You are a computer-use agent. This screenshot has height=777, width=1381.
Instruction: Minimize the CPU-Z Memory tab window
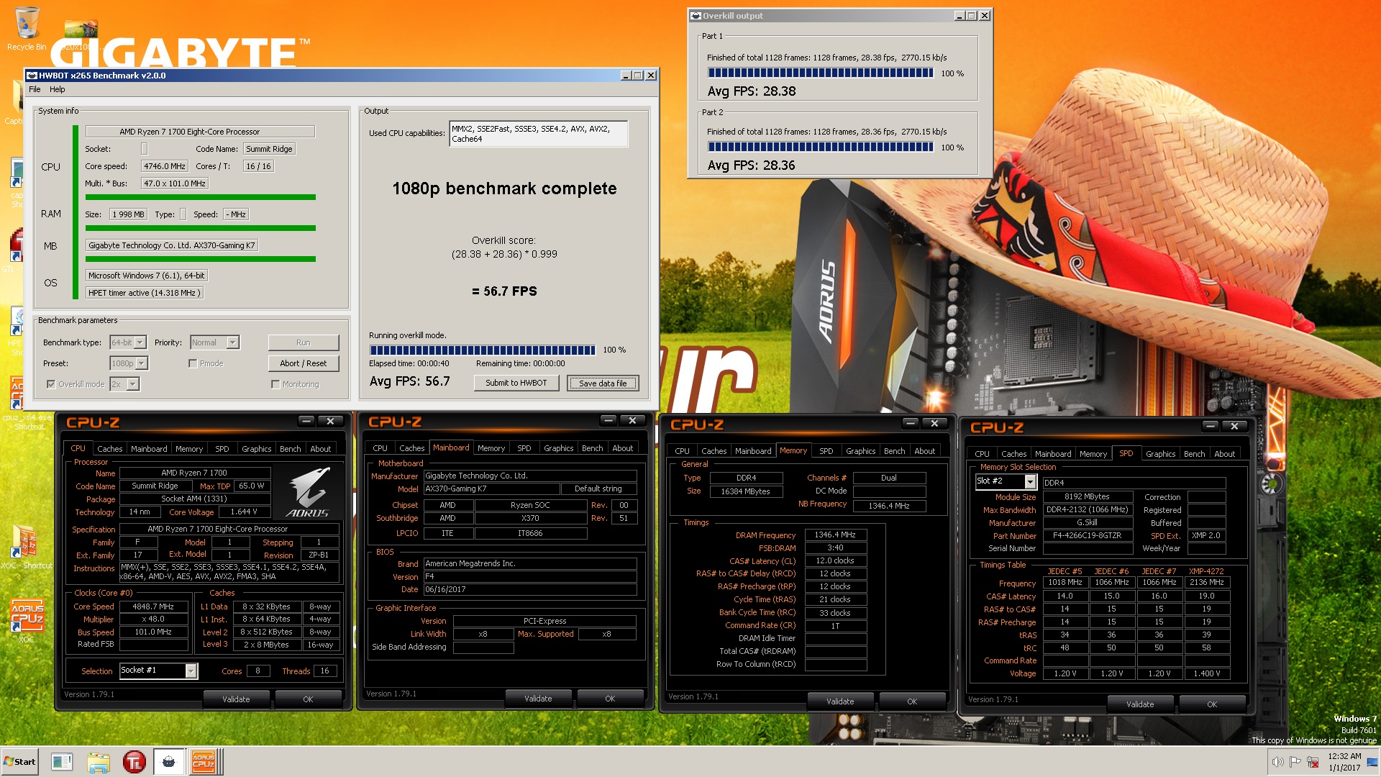point(911,424)
